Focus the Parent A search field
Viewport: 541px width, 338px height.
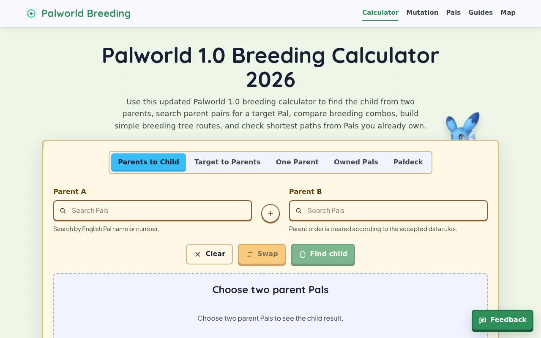point(153,211)
